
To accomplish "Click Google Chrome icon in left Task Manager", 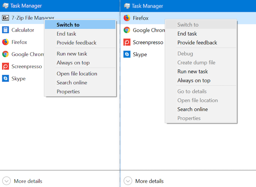I will [x=6, y=54].
